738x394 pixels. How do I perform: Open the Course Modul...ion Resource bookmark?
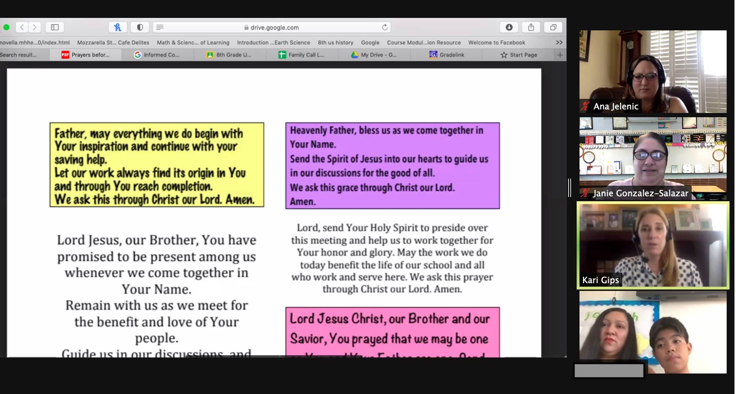coord(424,42)
